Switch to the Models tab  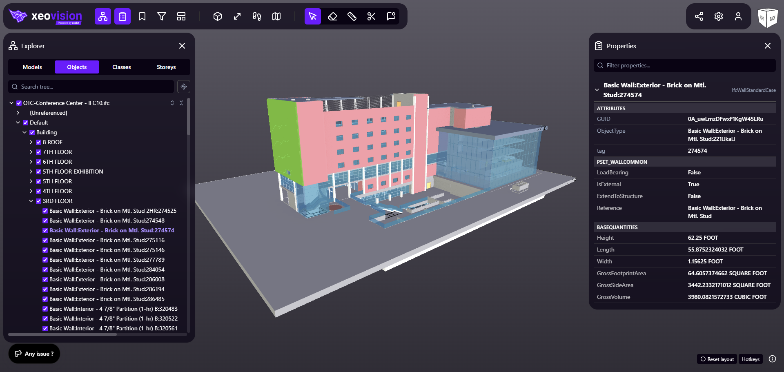[32, 67]
